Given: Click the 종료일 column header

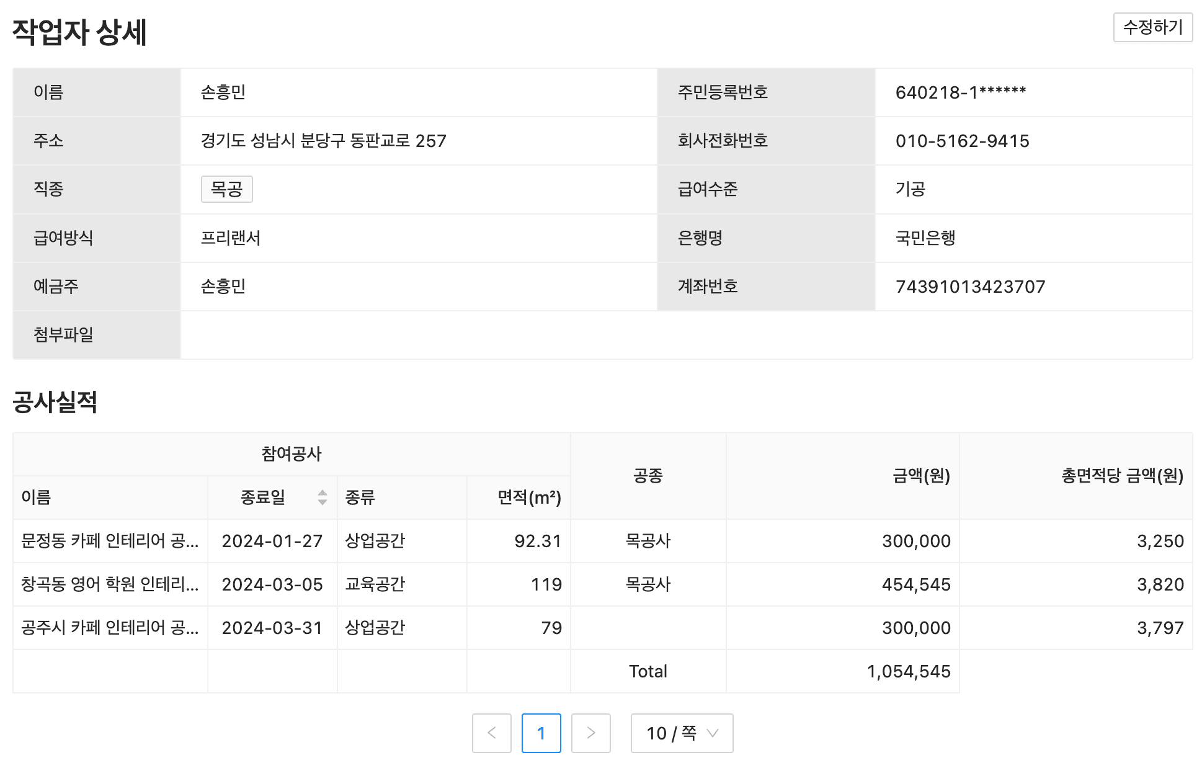Looking at the screenshot, I should (x=263, y=498).
